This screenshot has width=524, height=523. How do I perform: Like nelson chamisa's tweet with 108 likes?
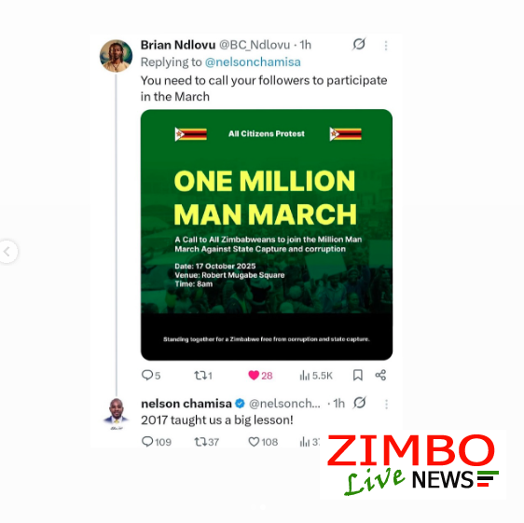pos(263,442)
